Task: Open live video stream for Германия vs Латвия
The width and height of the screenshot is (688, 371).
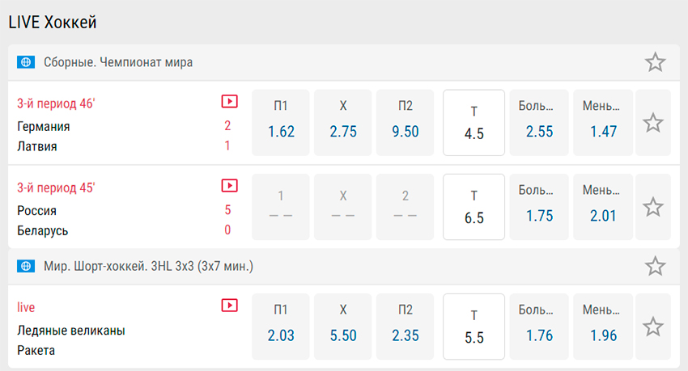Action: click(x=229, y=102)
